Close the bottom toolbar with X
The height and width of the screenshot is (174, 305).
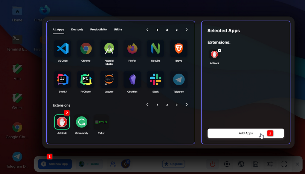click(298, 164)
